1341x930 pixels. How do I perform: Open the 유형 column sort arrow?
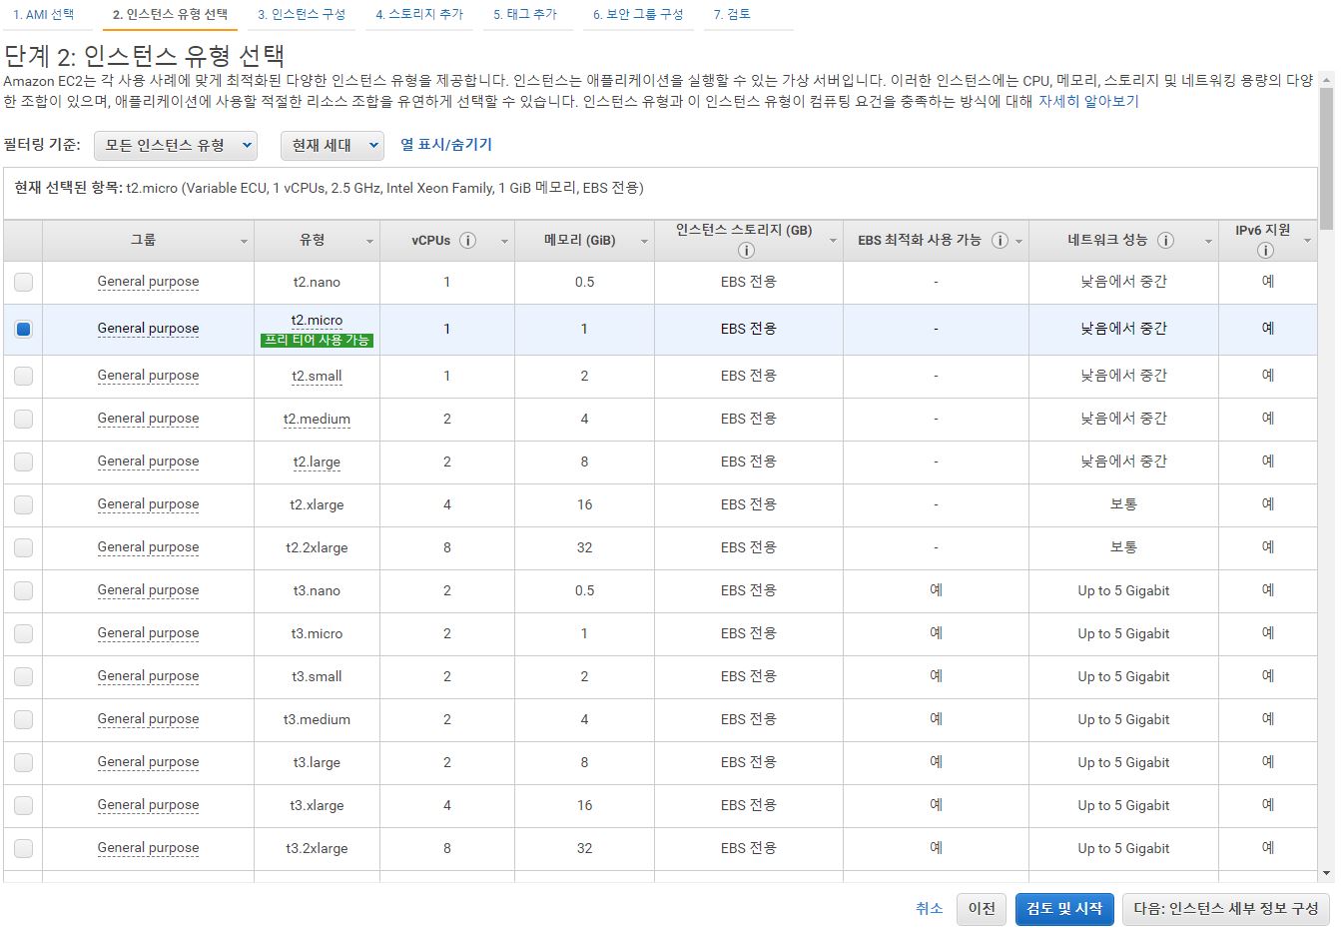(x=369, y=242)
